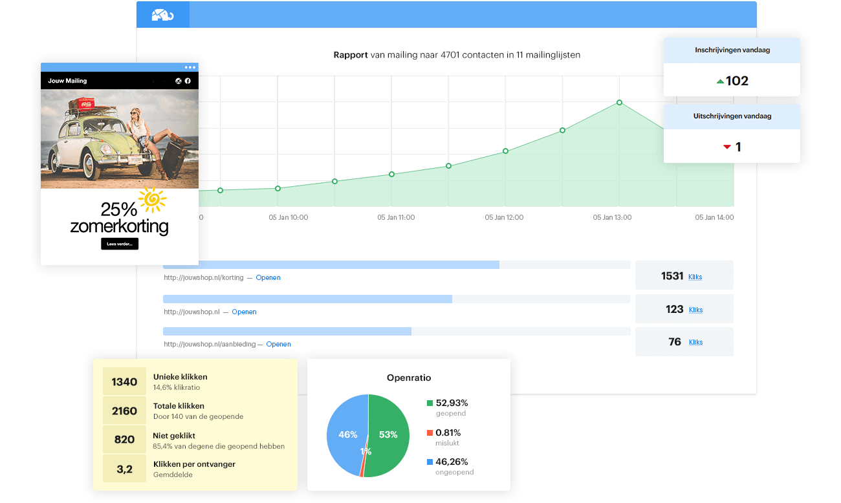Click the Rapport van mailing heading
Screen dimensions: 841x503
pos(457,55)
